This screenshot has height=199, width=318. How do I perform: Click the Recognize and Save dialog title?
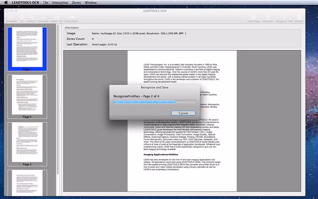[x=155, y=87]
